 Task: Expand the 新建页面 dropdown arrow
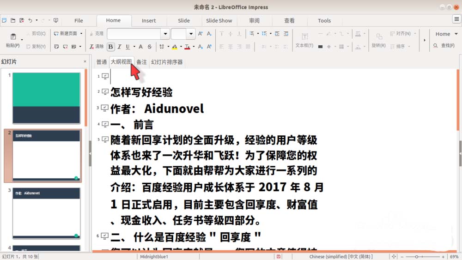(x=81, y=34)
